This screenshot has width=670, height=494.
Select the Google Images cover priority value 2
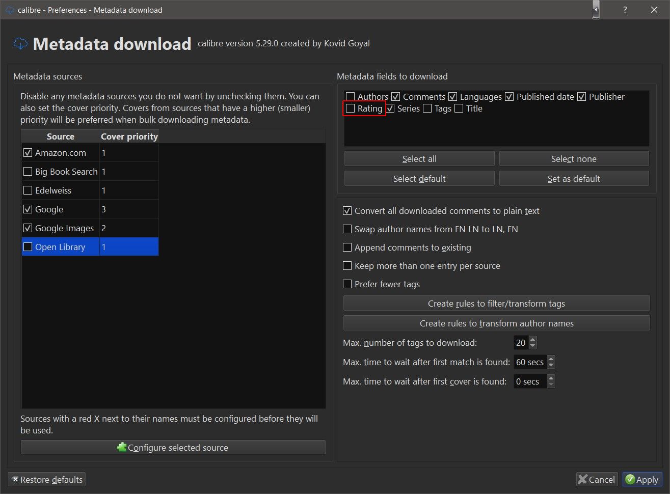pyautogui.click(x=129, y=228)
